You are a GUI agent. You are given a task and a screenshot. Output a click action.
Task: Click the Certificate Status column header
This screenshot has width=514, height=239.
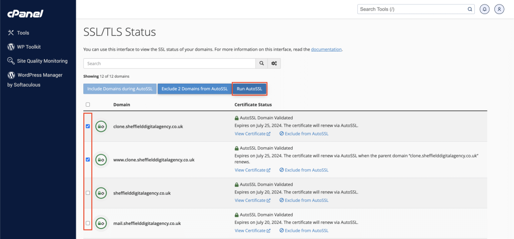pyautogui.click(x=253, y=105)
